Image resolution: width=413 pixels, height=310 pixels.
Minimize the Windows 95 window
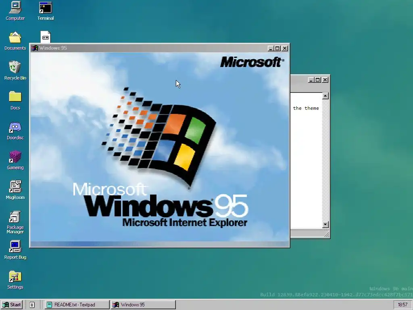tap(271, 48)
